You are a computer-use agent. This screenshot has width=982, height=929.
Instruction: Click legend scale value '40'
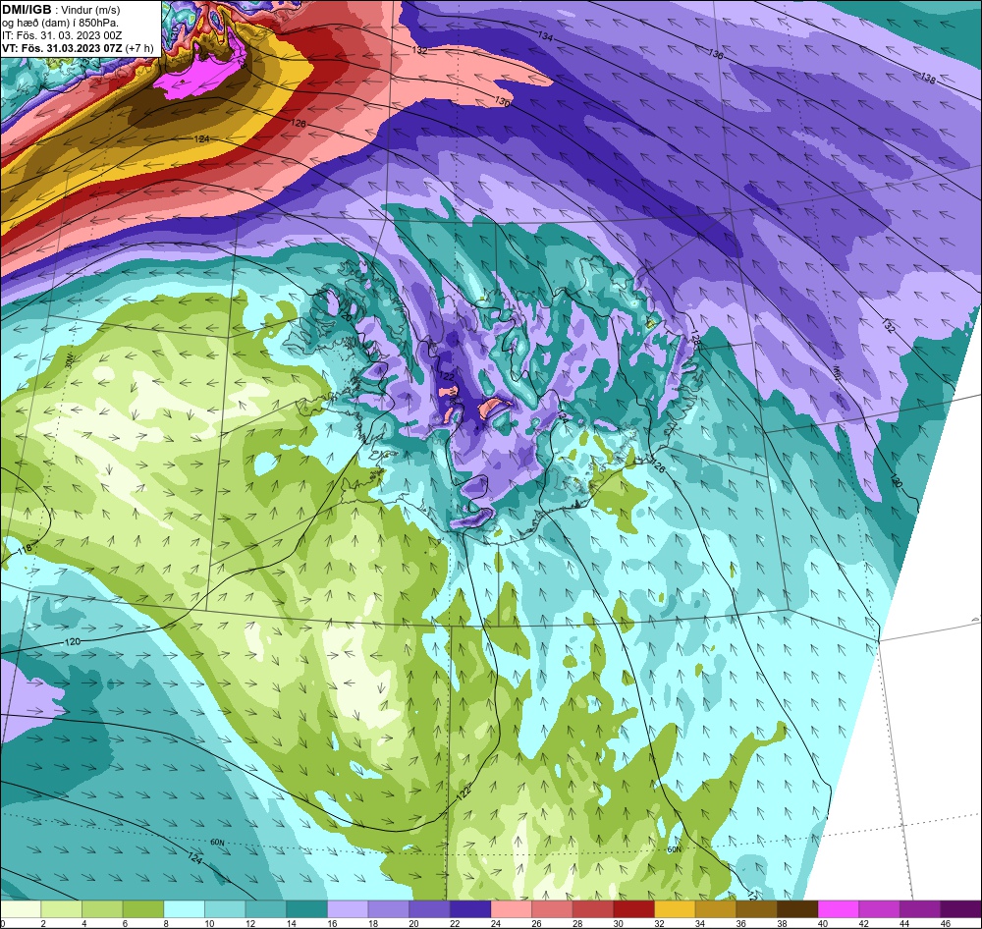point(823,923)
